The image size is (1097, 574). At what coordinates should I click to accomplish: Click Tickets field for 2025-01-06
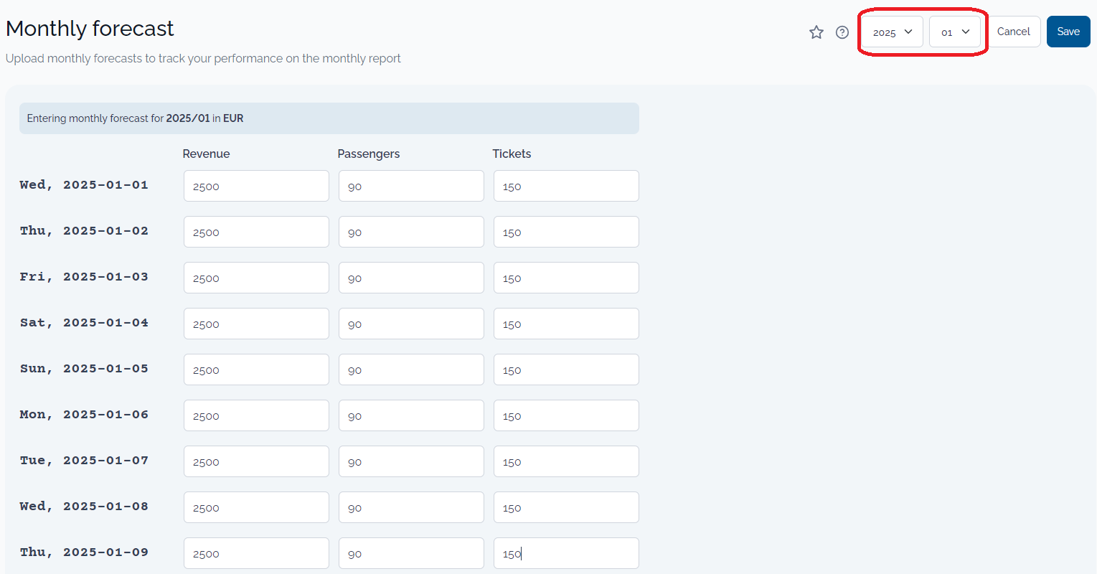coord(566,415)
